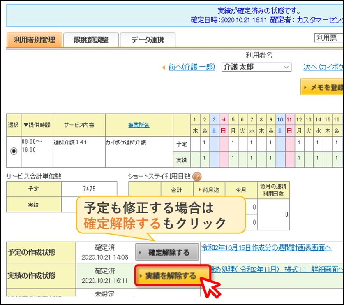Open 令和2年10月15日作成分の週間計画表画面へ link
The width and height of the screenshot is (344, 305).
pos(266,248)
